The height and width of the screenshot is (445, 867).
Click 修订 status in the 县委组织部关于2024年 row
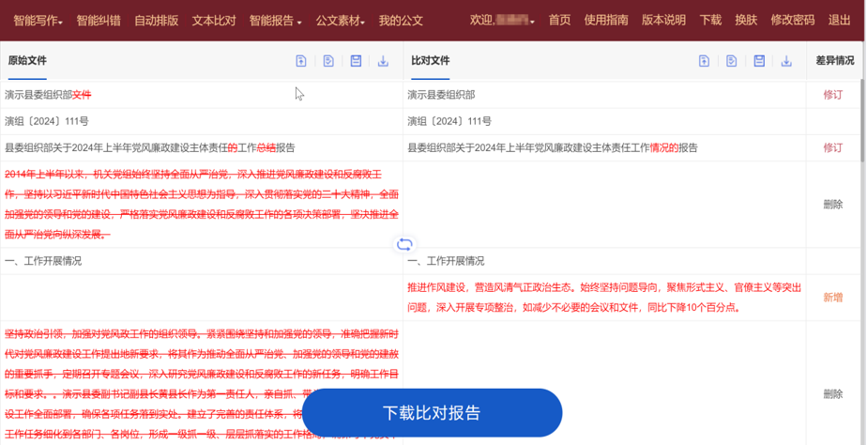pyautogui.click(x=832, y=147)
